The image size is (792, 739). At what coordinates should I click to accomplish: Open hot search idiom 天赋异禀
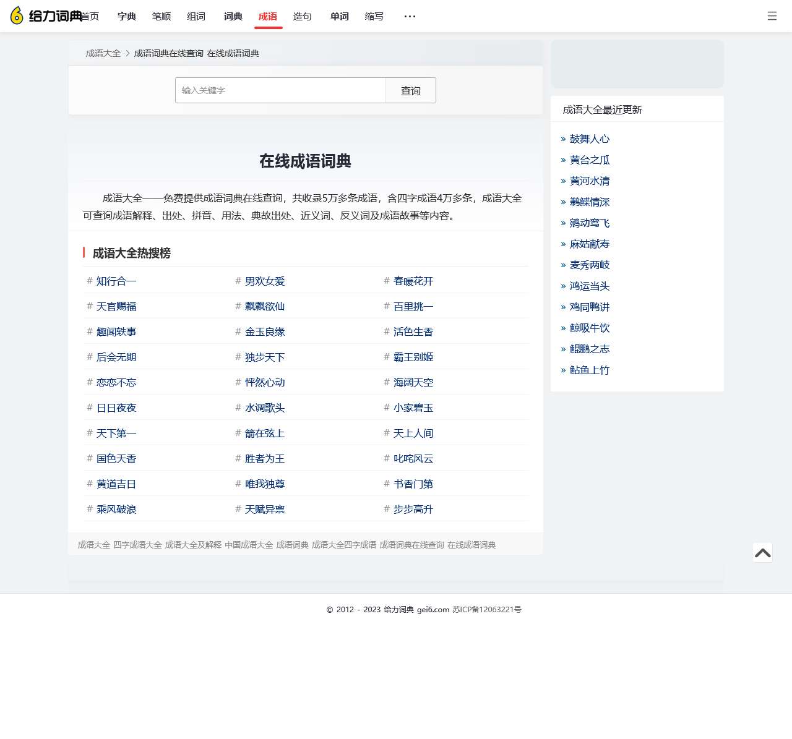tap(265, 509)
